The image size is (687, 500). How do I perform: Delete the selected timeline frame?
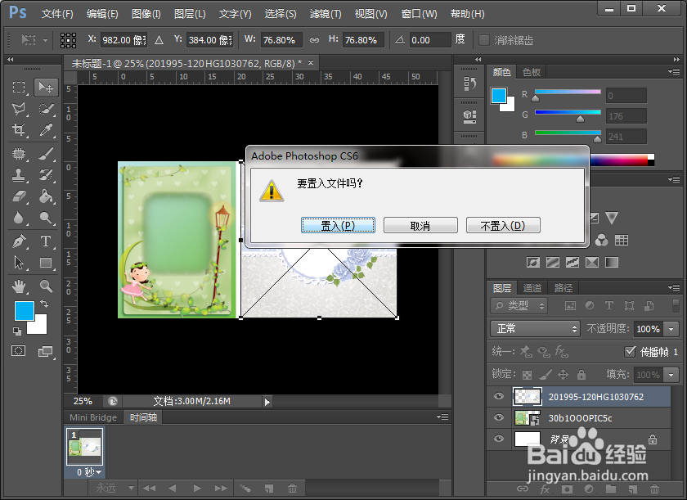click(292, 489)
